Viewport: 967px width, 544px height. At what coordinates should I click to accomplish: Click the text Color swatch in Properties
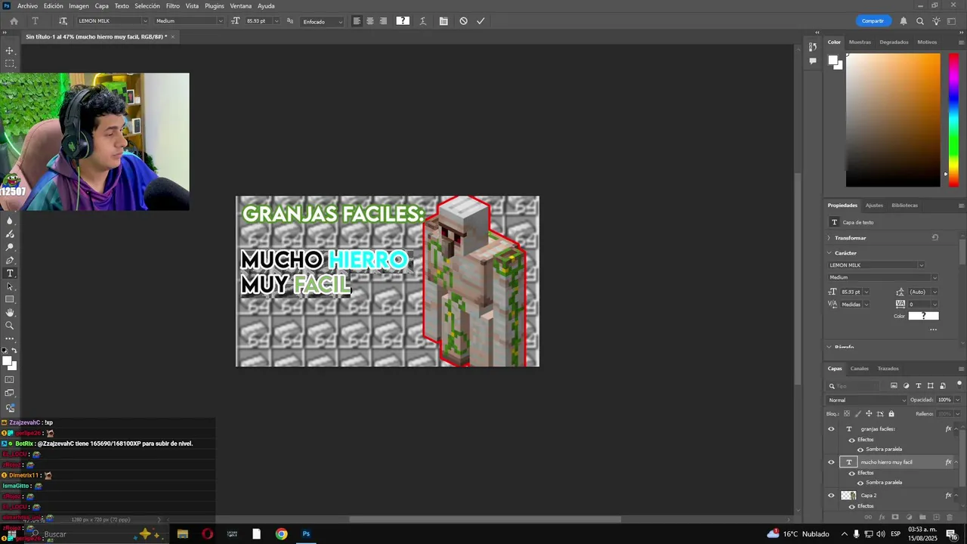coord(923,316)
